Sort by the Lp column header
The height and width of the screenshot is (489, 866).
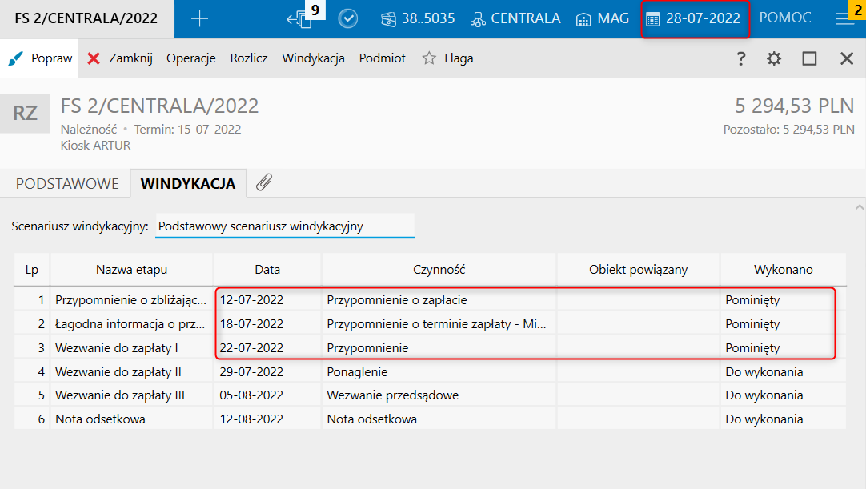click(x=31, y=270)
